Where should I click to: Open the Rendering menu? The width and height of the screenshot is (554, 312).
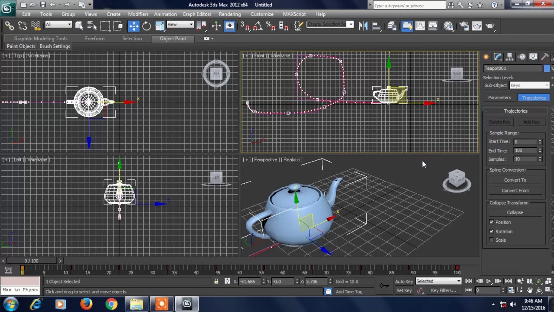coord(230,14)
